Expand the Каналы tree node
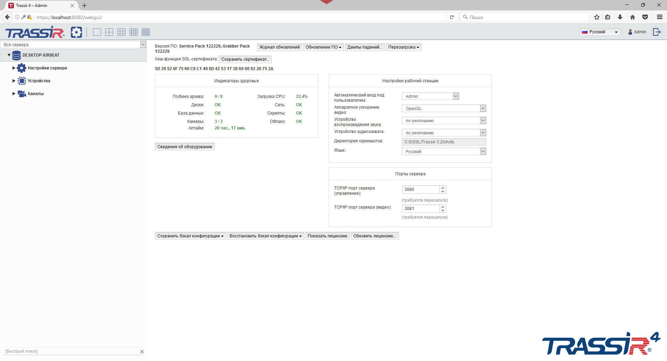Viewport: 667px width, 361px height. pos(13,93)
